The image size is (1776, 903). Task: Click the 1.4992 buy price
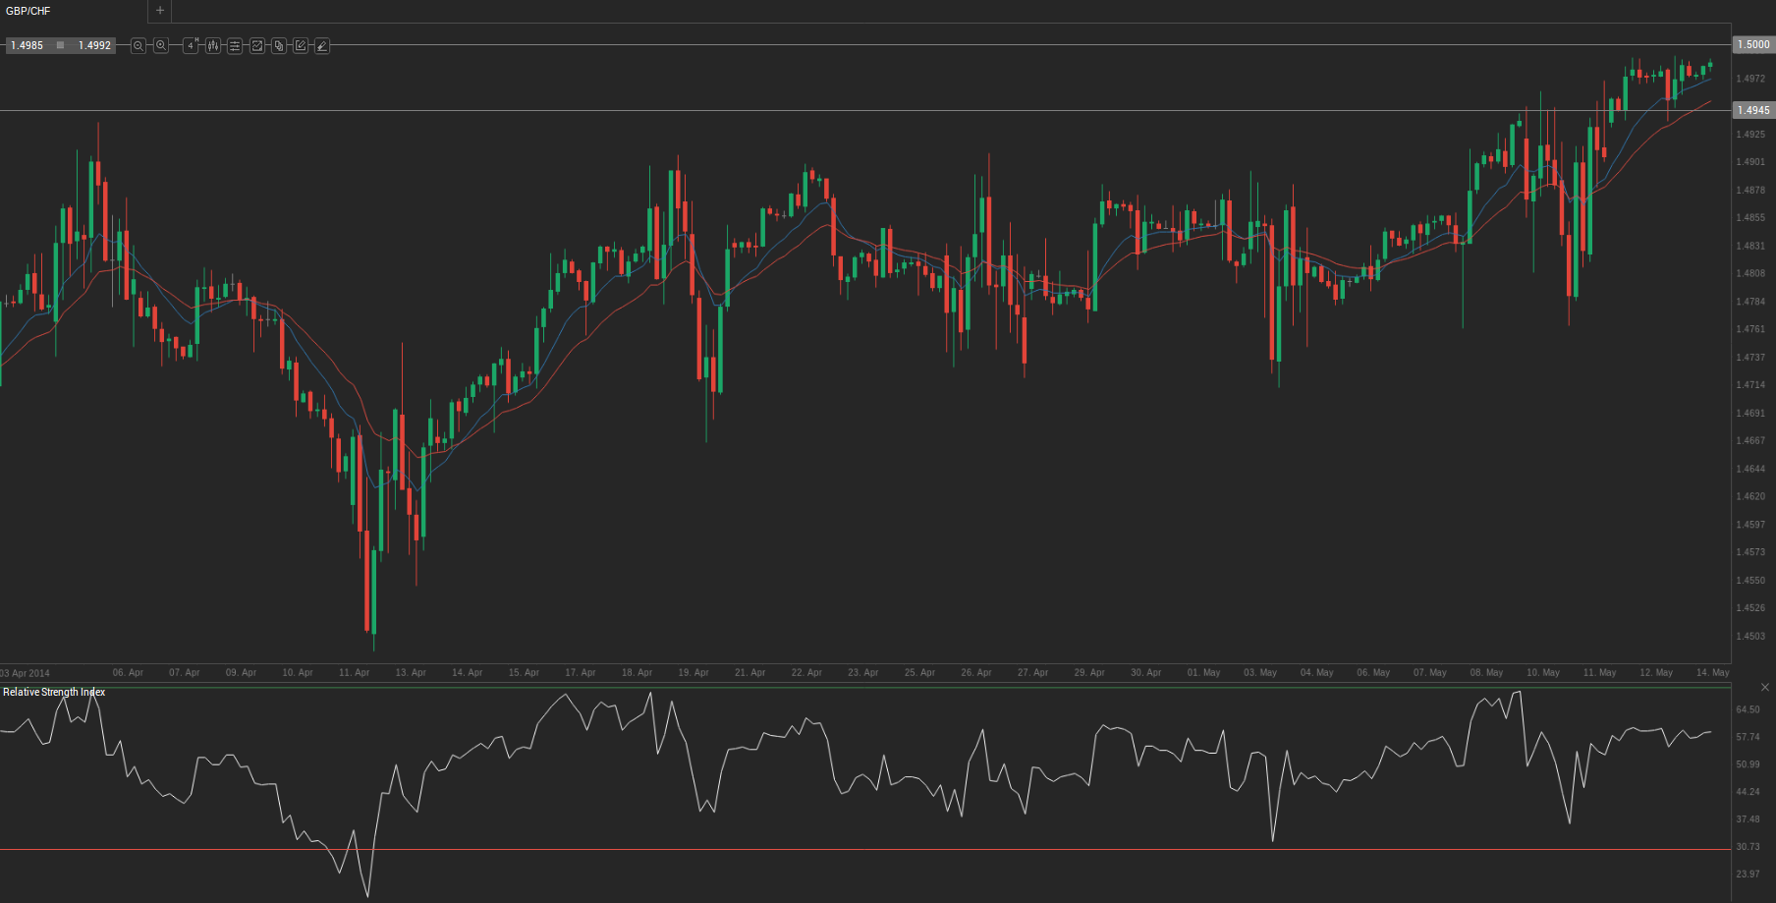[95, 46]
